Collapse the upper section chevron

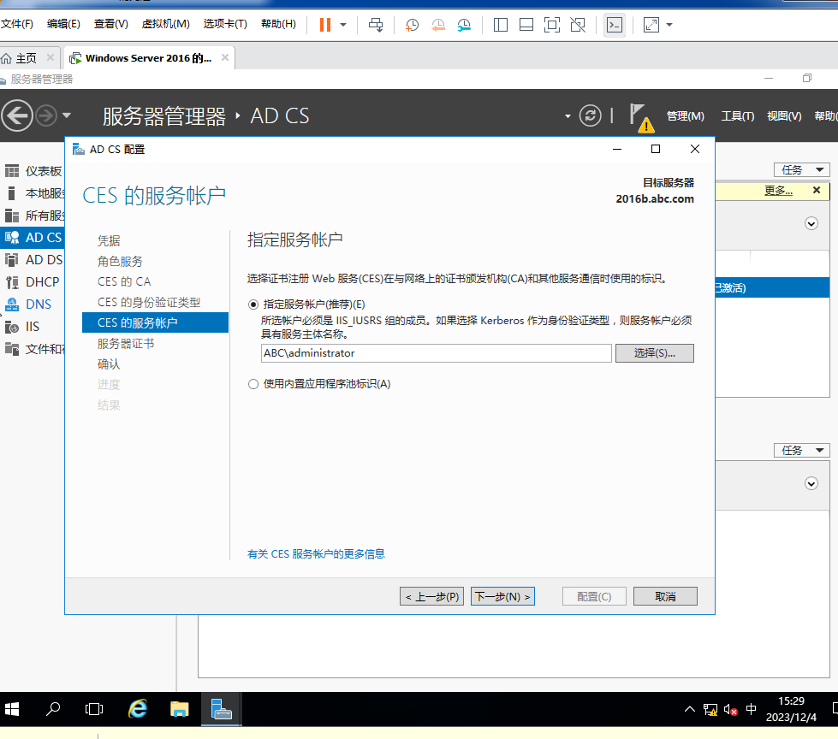coord(811,223)
